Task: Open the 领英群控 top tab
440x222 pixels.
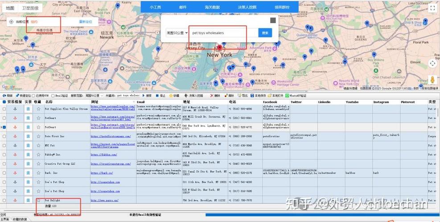Action: (282, 7)
